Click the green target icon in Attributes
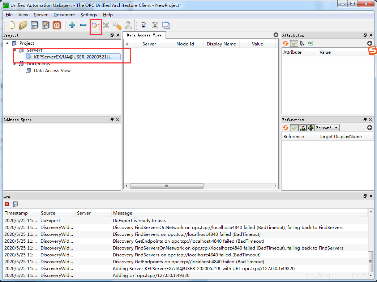 pos(310,43)
